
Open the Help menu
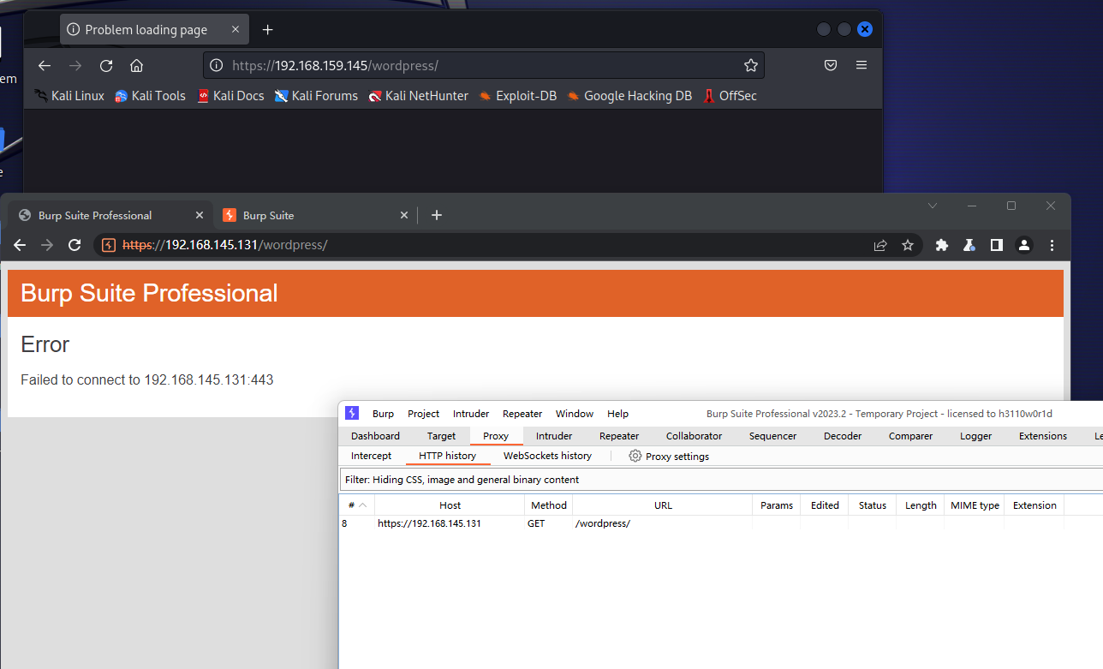[x=618, y=414]
